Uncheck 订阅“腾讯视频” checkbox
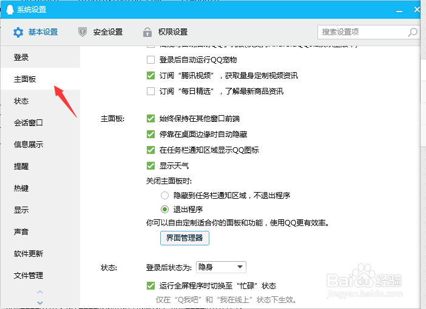The image size is (426, 309). pos(150,75)
